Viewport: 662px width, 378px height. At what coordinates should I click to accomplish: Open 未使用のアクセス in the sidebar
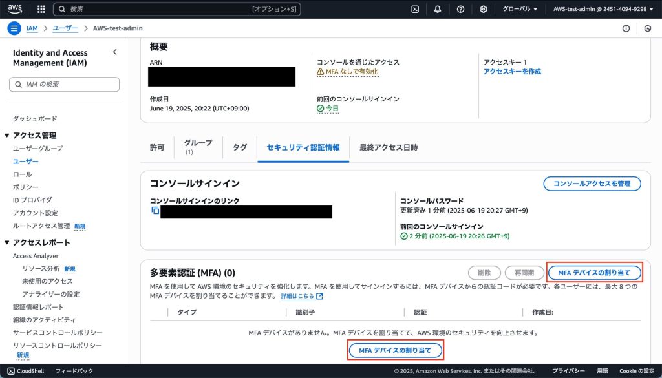pos(47,281)
